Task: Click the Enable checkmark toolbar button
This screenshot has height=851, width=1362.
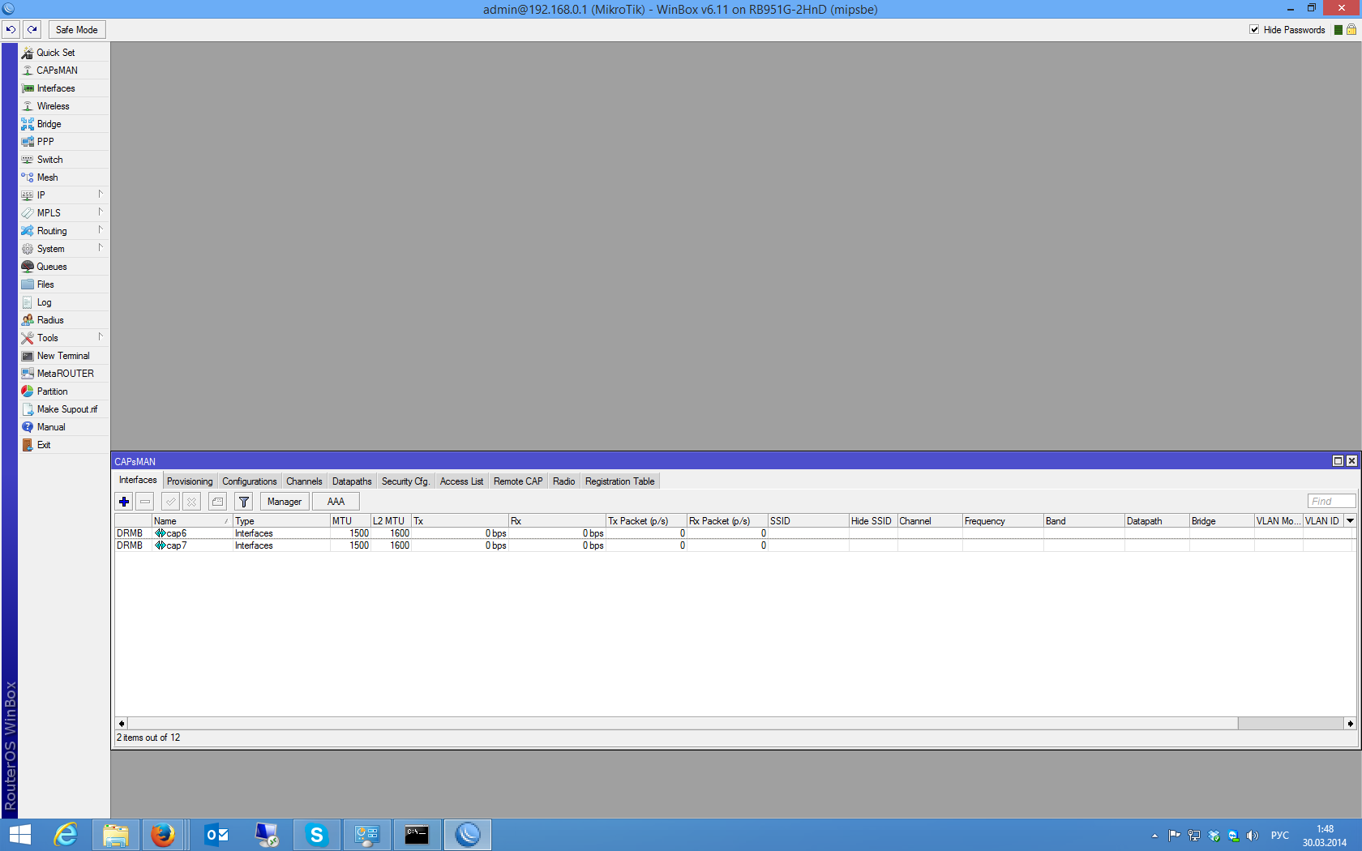Action: [x=170, y=502]
